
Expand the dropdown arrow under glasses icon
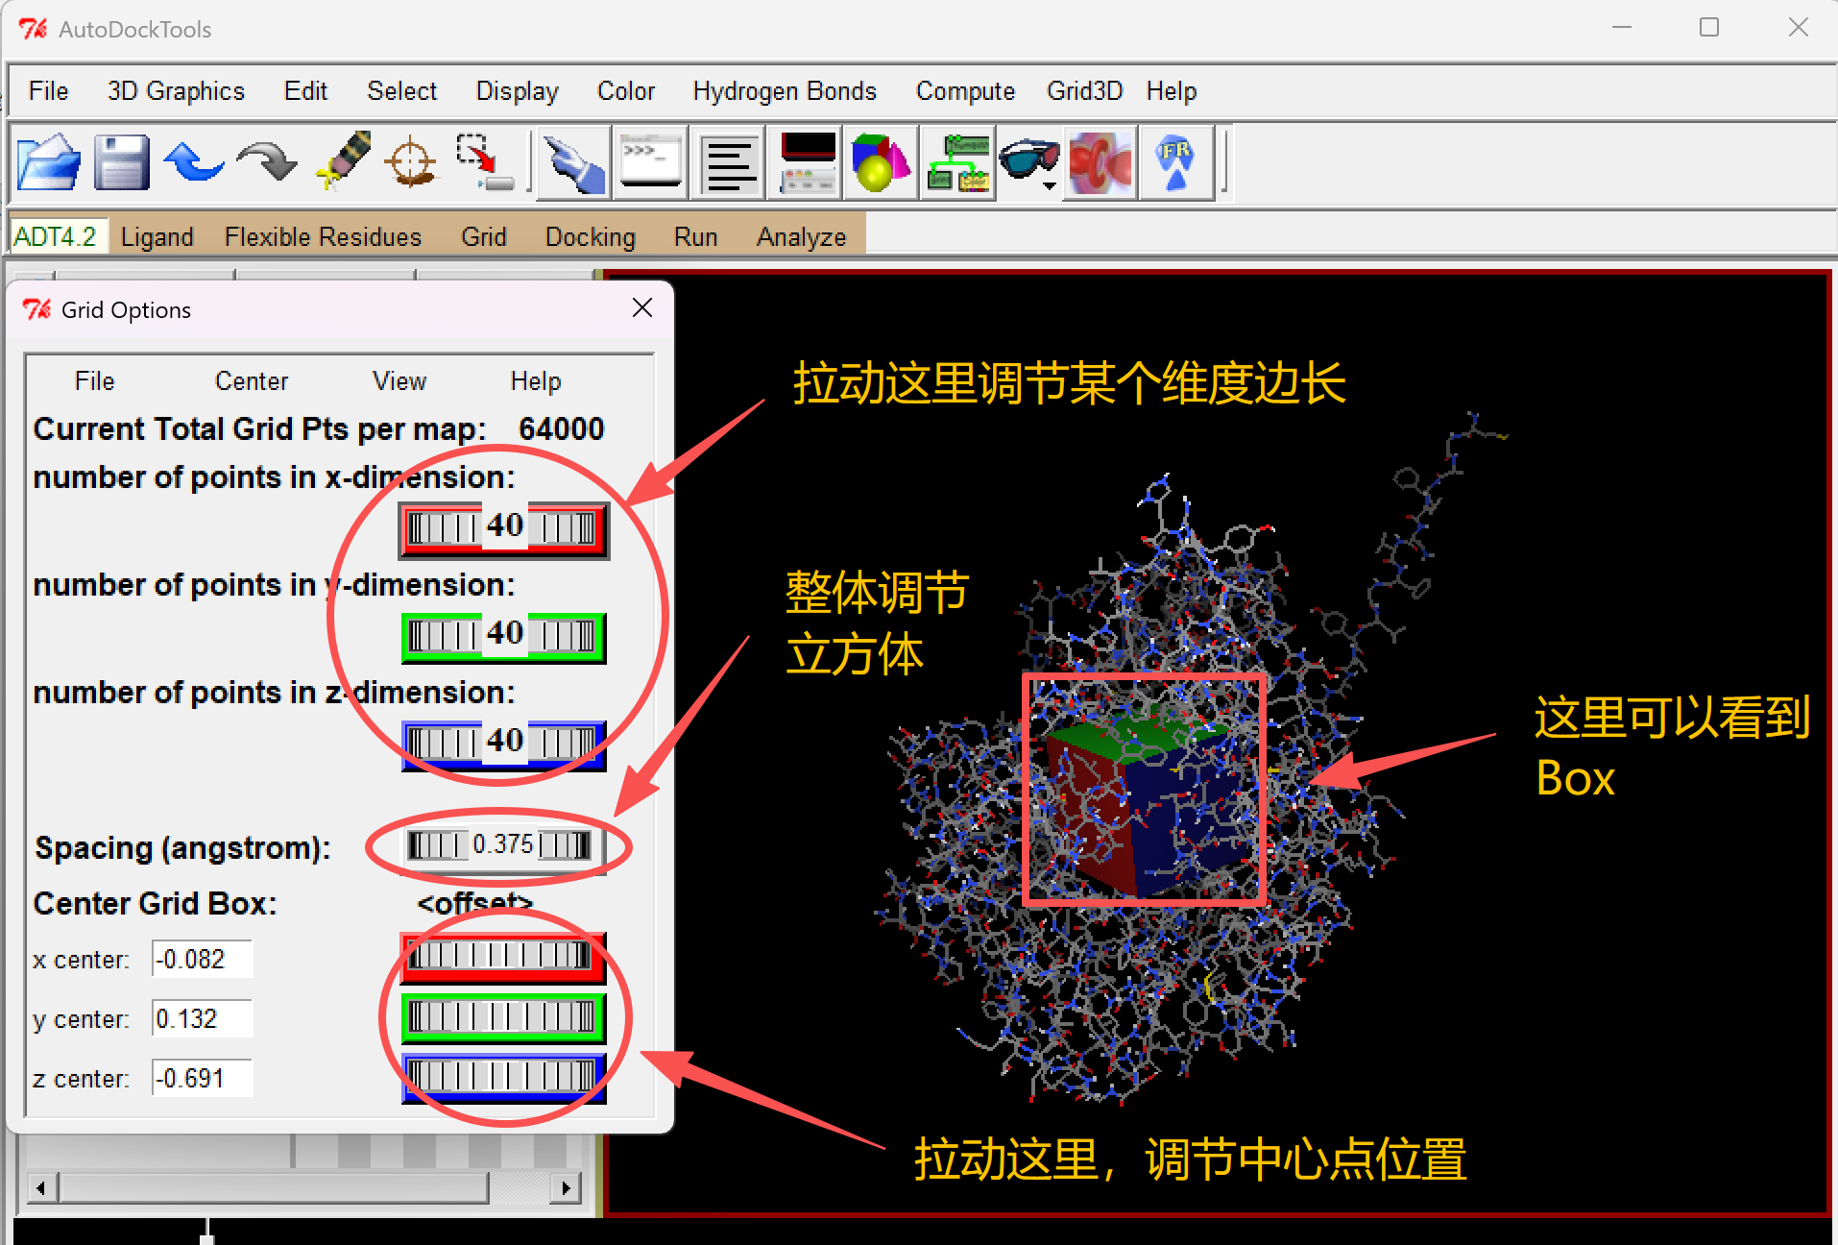click(1050, 186)
